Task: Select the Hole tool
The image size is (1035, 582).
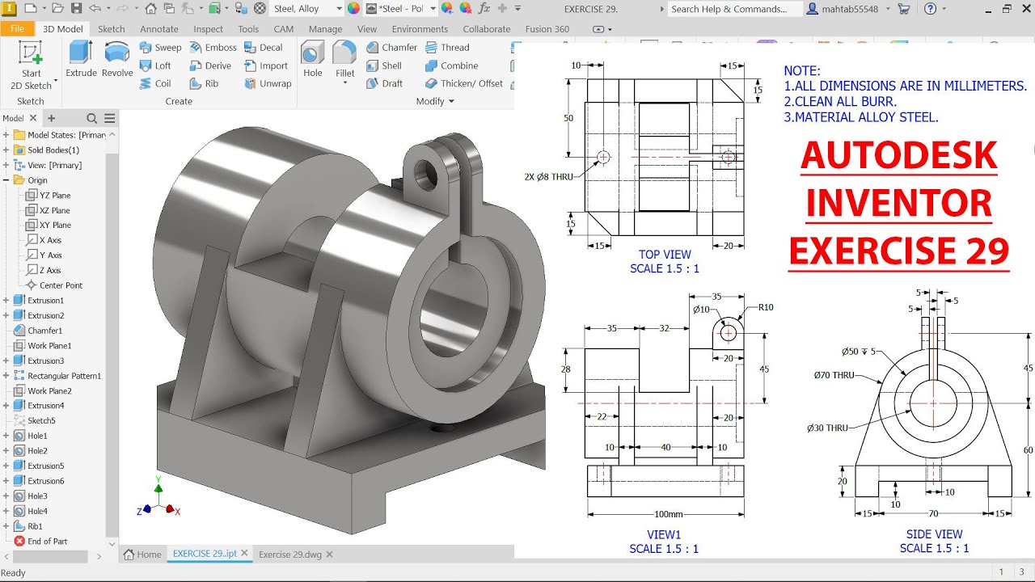Action: tap(313, 59)
